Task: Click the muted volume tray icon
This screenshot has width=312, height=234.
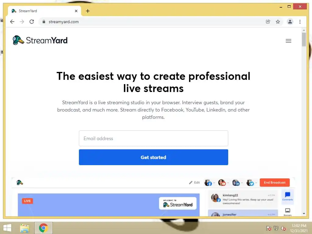Action: [283, 228]
